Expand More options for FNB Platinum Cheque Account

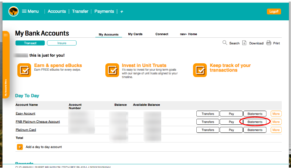pos(276,122)
